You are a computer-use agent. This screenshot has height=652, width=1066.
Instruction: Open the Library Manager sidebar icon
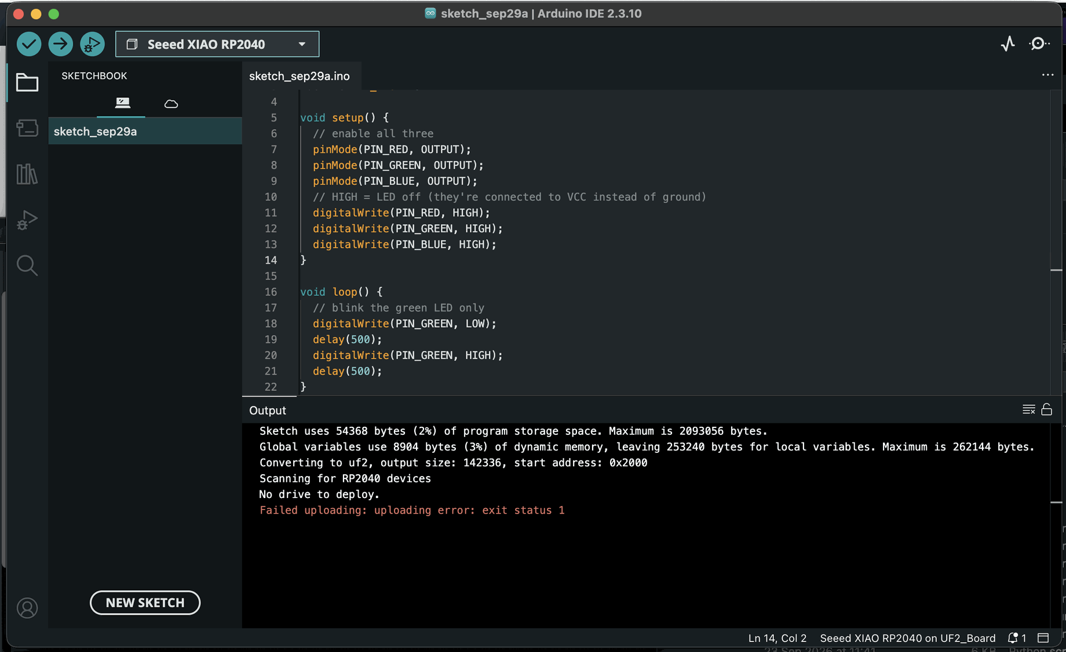pyautogui.click(x=27, y=174)
